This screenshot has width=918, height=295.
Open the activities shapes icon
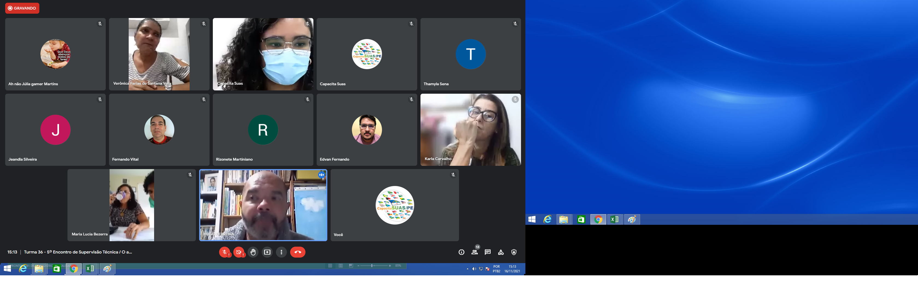click(x=501, y=252)
